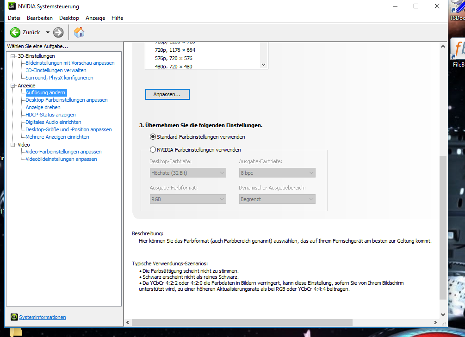The width and height of the screenshot is (465, 337).
Task: Select Standard-Farbeinstellungen verwenden radio button
Action: (153, 137)
